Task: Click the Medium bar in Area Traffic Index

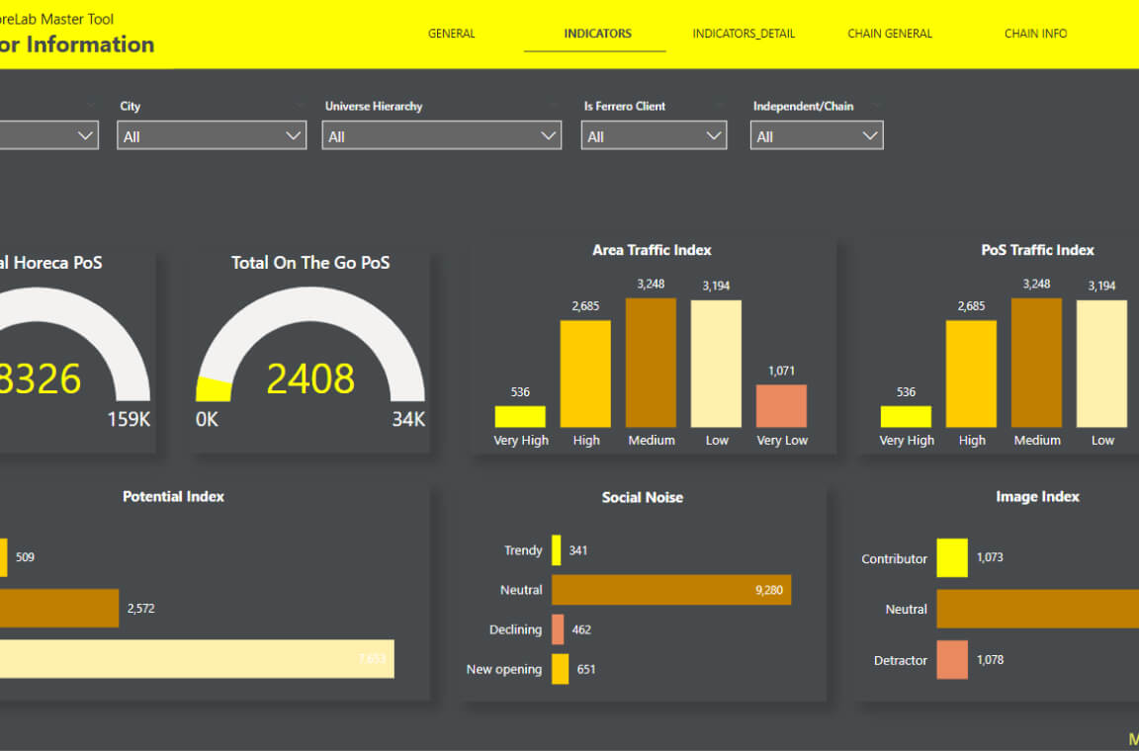Action: [651, 363]
